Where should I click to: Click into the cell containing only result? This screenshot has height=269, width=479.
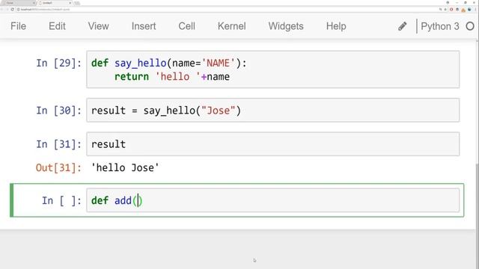click(272, 144)
